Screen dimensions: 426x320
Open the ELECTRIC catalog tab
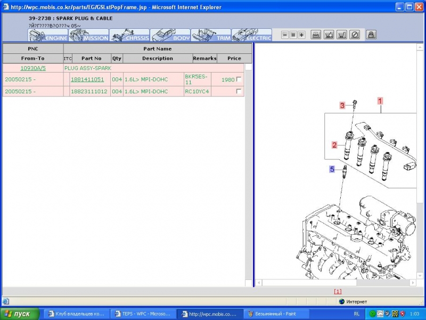tap(251, 35)
